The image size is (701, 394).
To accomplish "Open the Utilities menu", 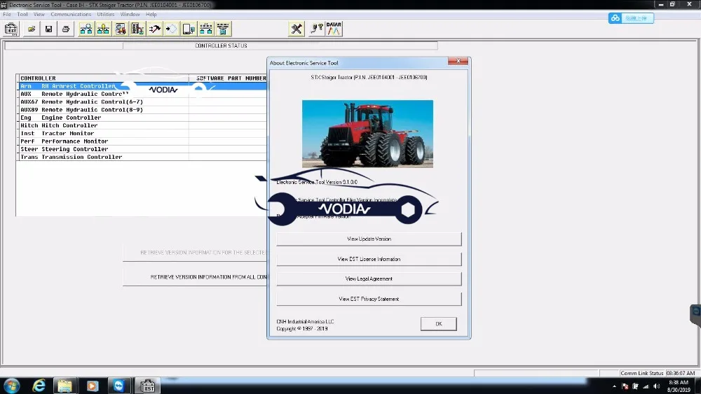I will (106, 14).
